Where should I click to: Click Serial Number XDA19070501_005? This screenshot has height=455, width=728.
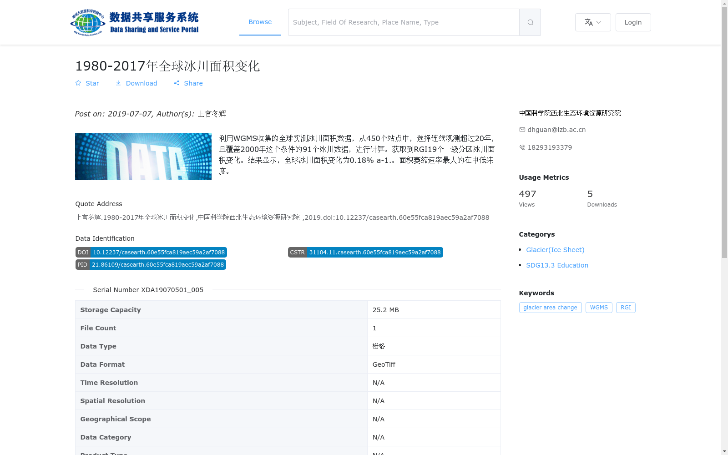(148, 290)
